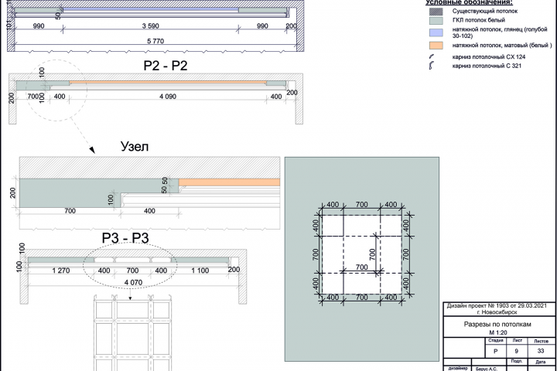The image size is (557, 371).
Task: Click the 'Дата' title block cell
Action: pos(541,362)
